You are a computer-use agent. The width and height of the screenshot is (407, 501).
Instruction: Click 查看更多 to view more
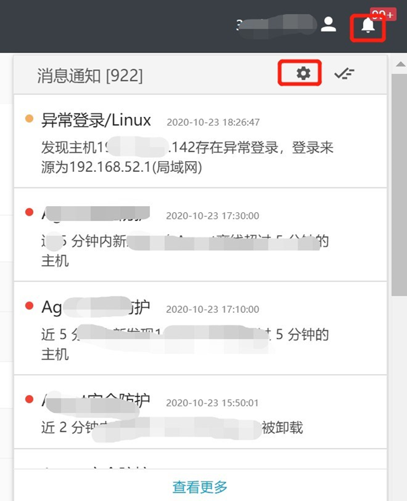pos(200,488)
